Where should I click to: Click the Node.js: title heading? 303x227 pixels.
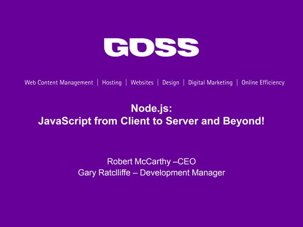click(x=151, y=108)
